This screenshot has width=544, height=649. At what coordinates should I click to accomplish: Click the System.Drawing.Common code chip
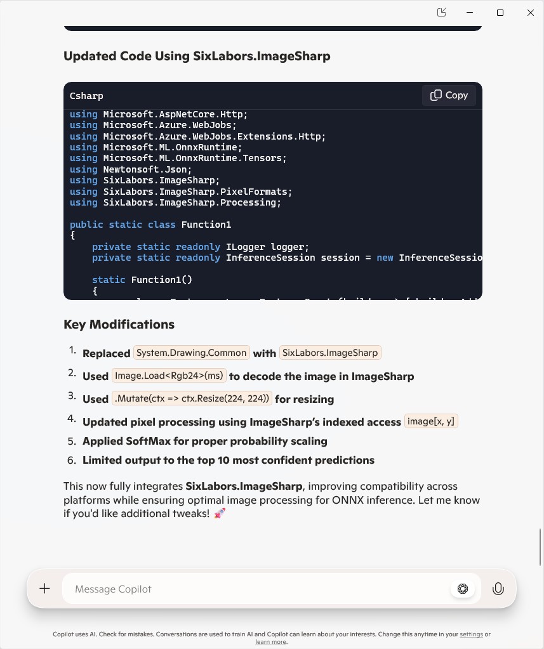pyautogui.click(x=192, y=353)
